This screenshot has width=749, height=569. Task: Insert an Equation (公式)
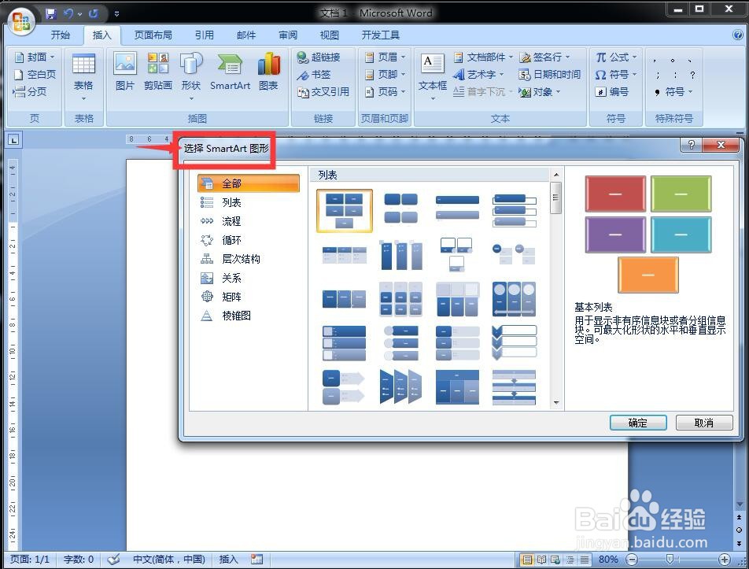(x=614, y=57)
